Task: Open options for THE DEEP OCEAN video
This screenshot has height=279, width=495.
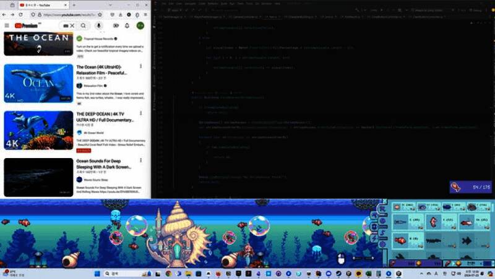Action: [x=141, y=114]
